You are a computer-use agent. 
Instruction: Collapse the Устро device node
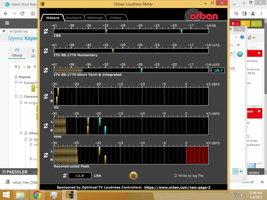click(x=21, y=103)
